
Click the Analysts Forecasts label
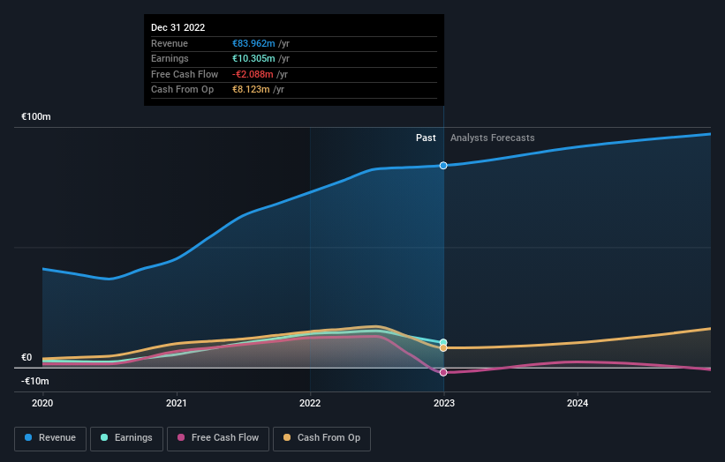click(493, 138)
